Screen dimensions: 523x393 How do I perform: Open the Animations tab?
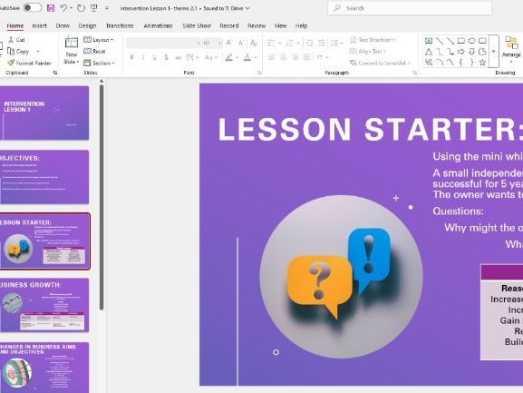(x=158, y=25)
